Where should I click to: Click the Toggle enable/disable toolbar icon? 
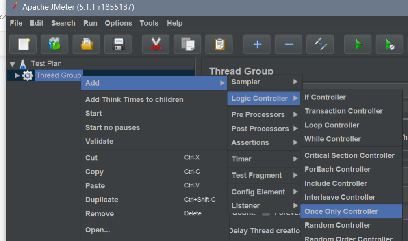pos(320,44)
